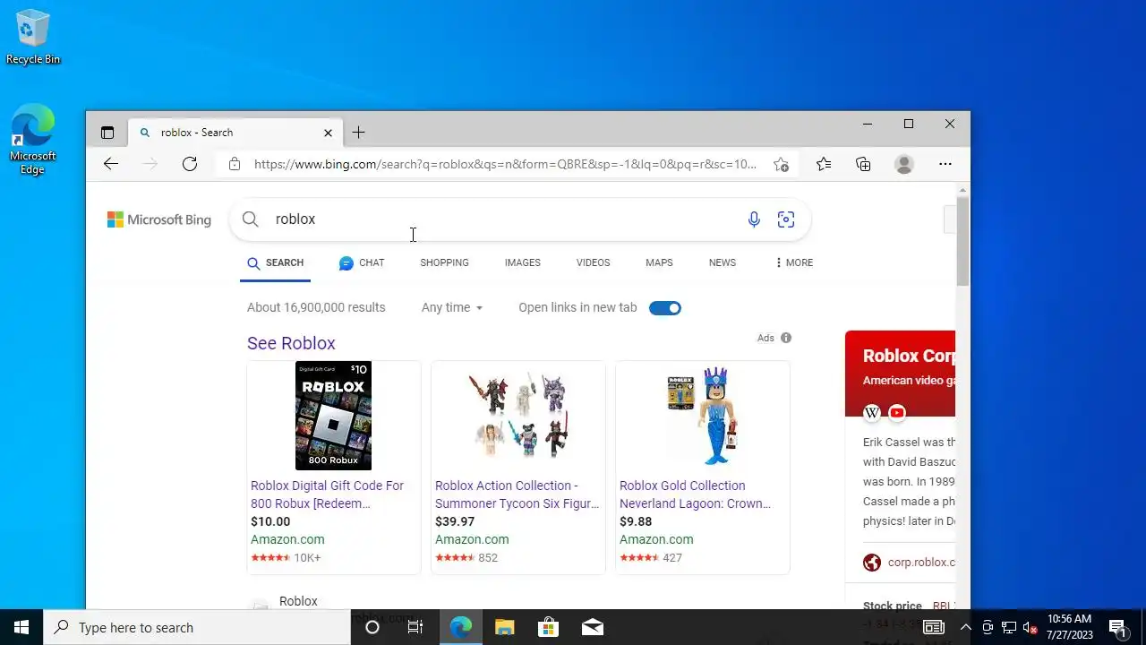Close the roblox - Search tab
Viewport: 1146px width, 645px height.
(328, 133)
